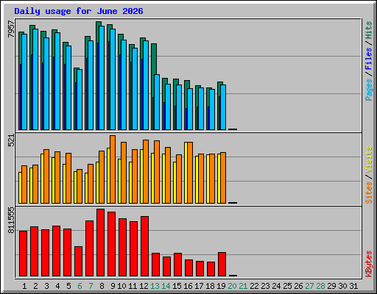Screen dimensions: 377x294
Task: Click green weekend day label 27
Action: pos(309,286)
